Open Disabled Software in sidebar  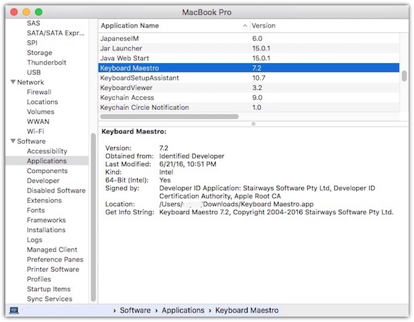(56, 191)
